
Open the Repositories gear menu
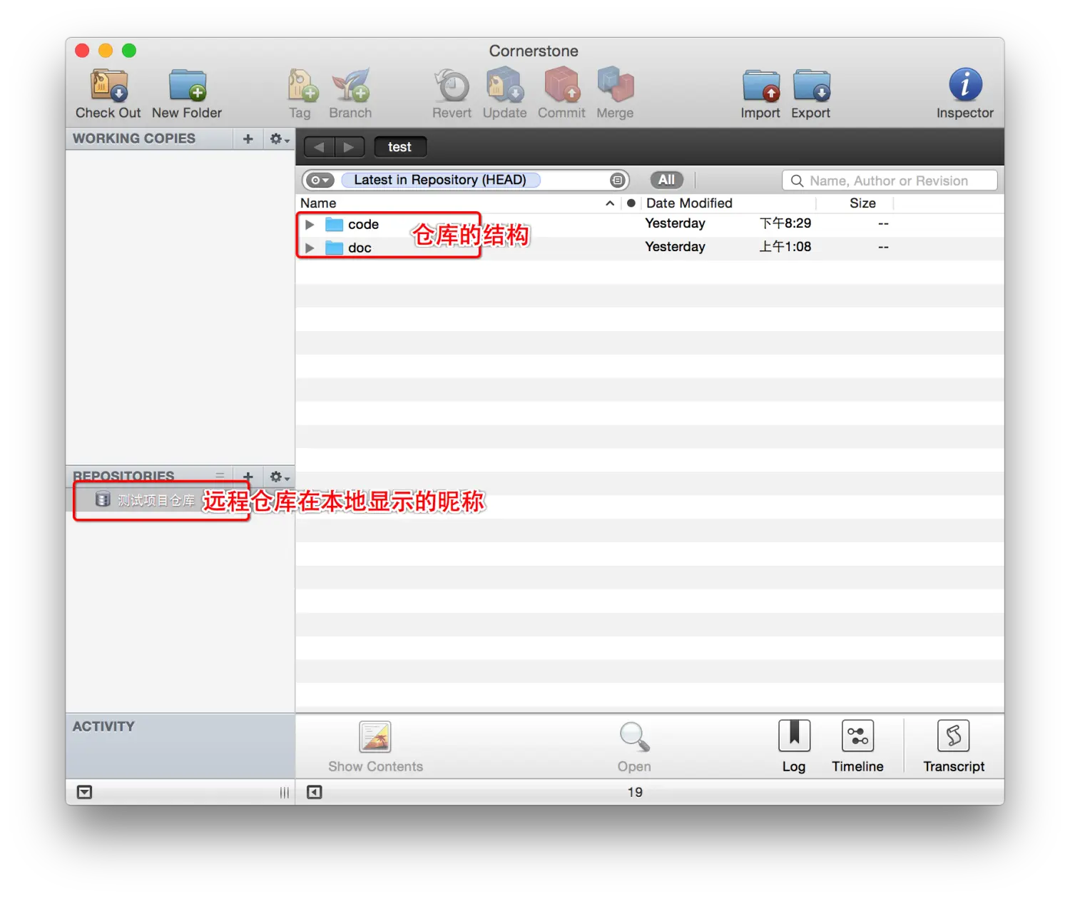click(279, 476)
